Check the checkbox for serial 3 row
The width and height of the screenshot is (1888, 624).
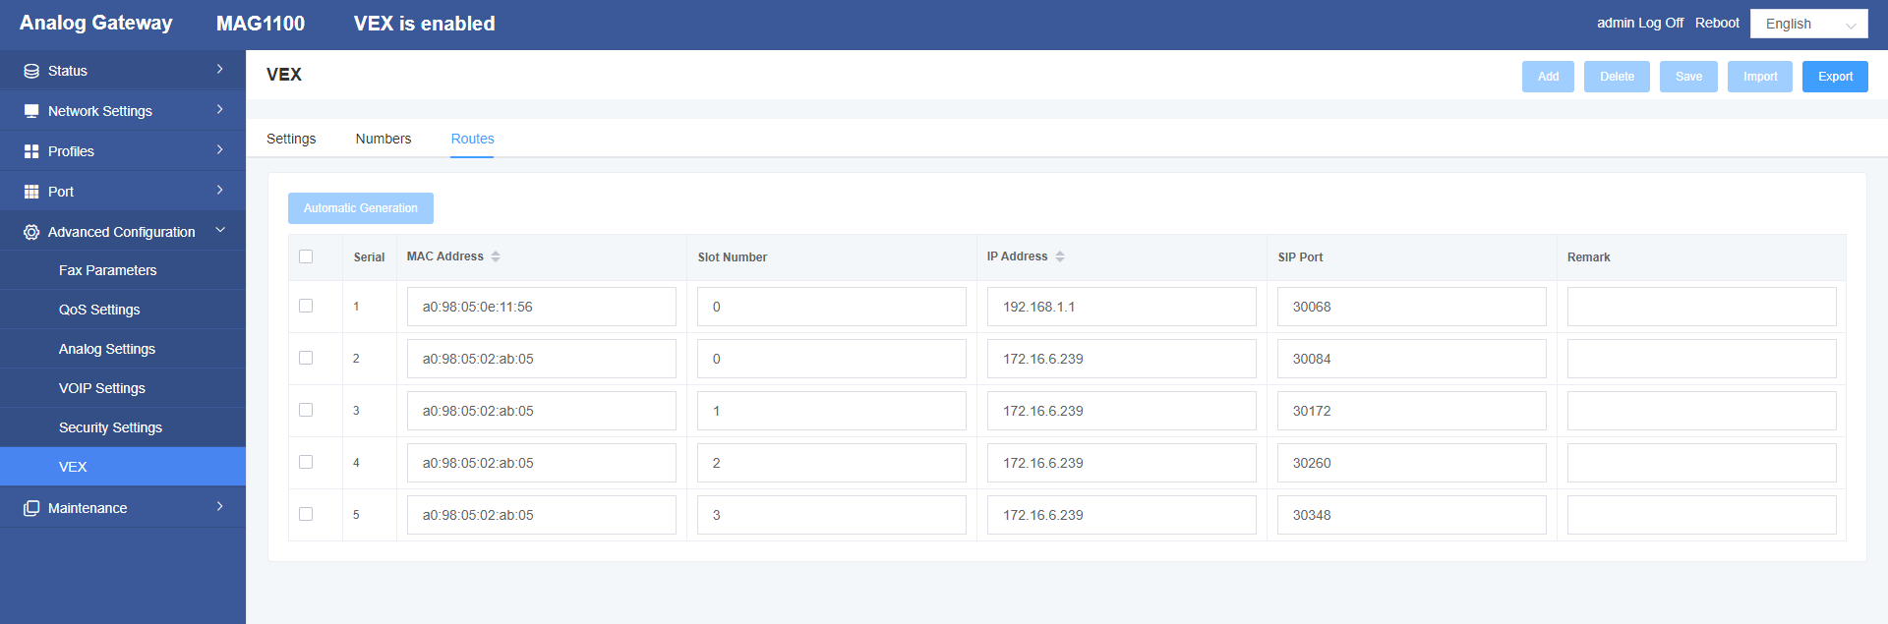tap(306, 410)
